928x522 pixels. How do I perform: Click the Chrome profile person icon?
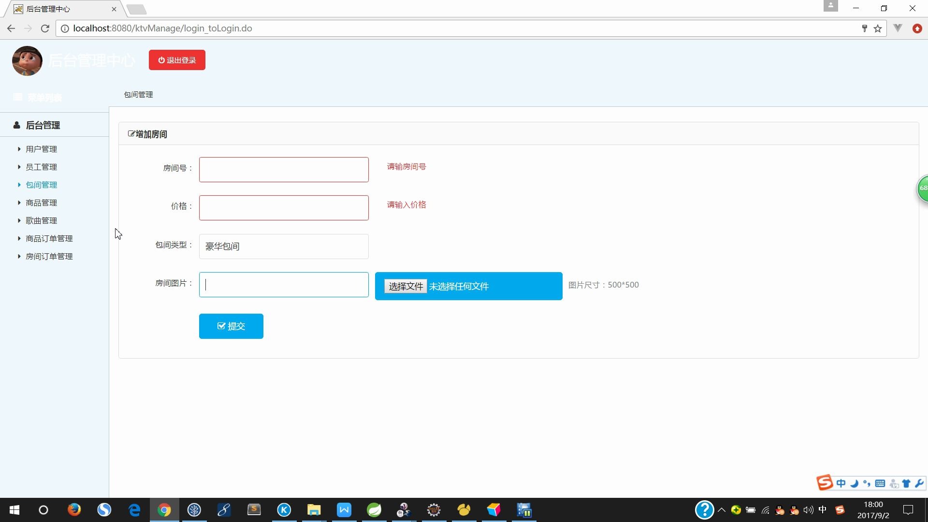tap(830, 6)
